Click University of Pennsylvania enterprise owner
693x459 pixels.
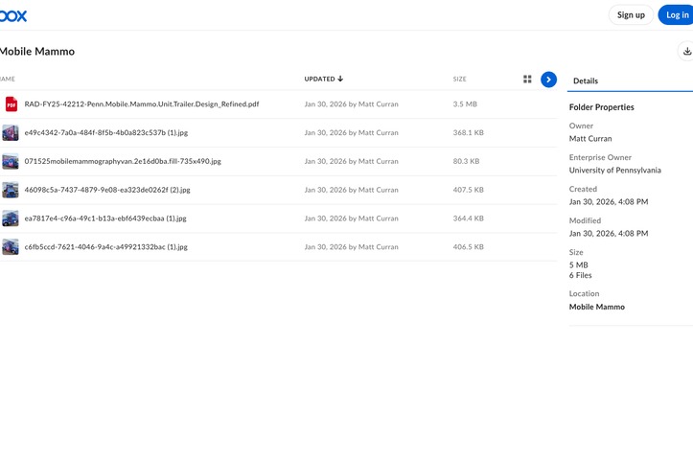pos(614,170)
